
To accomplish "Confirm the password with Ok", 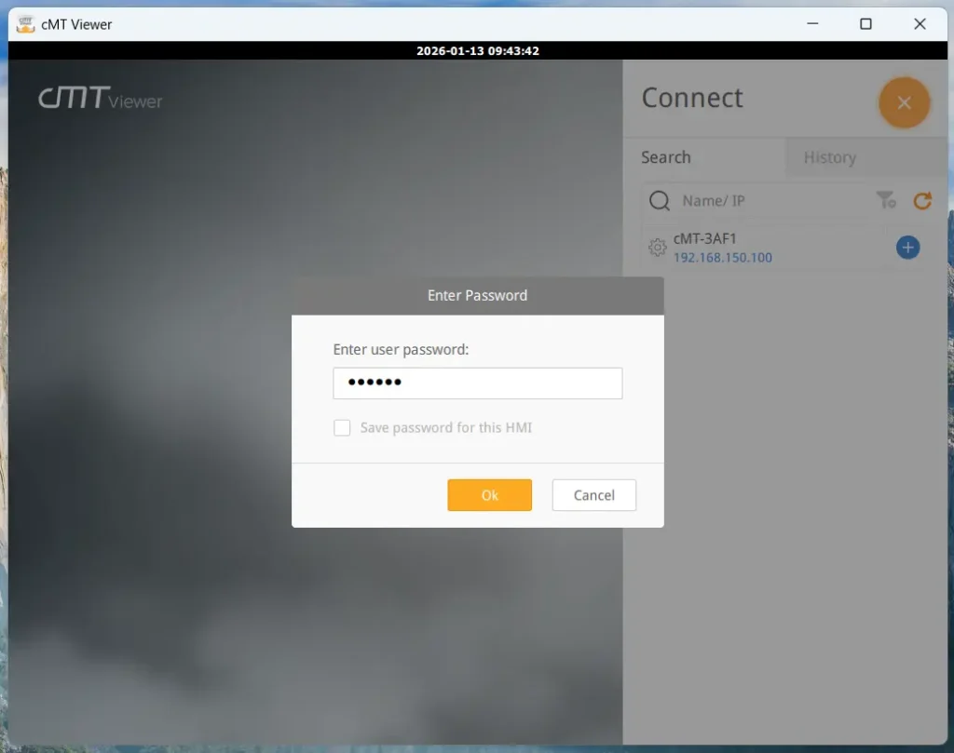I will (489, 494).
